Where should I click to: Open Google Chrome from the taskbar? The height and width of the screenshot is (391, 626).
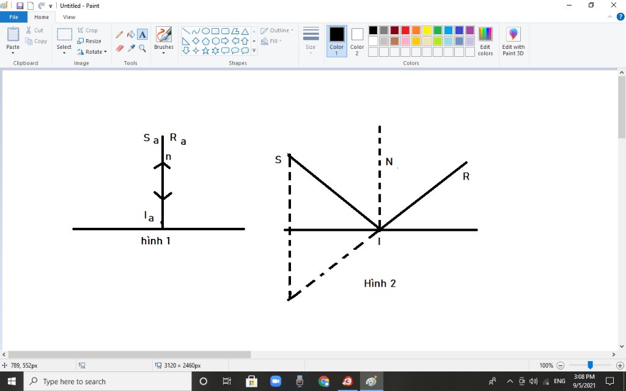324,381
